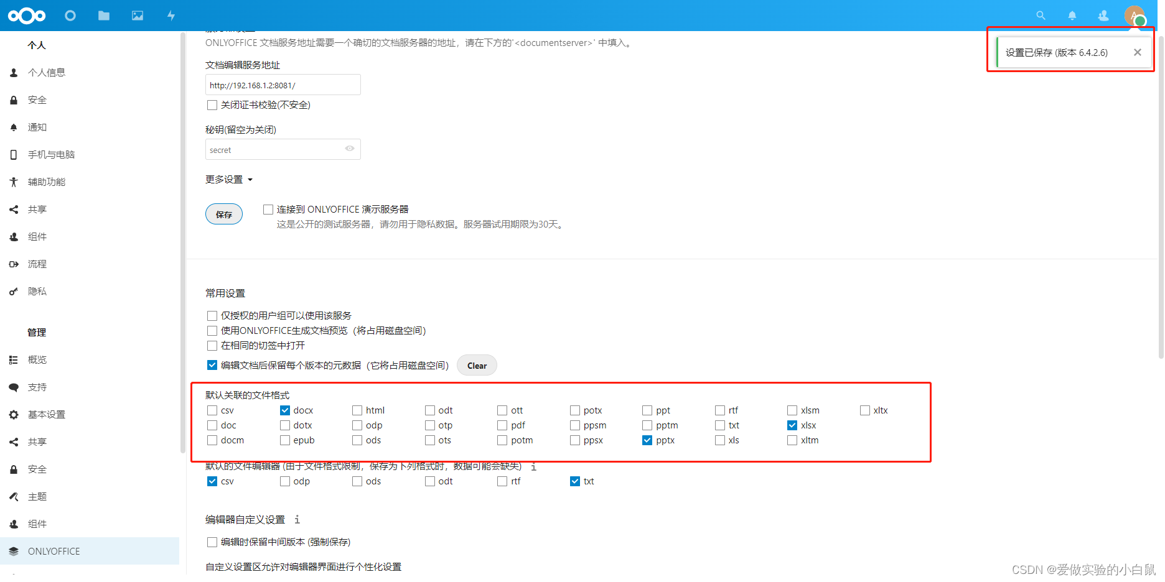Uncheck txt in default editor formats
1165x582 pixels.
tap(575, 481)
